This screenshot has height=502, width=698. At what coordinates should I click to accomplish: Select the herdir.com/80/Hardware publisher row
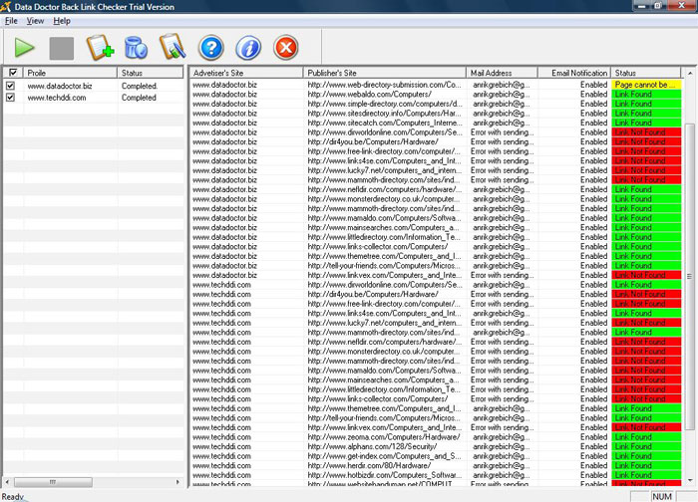click(436, 465)
